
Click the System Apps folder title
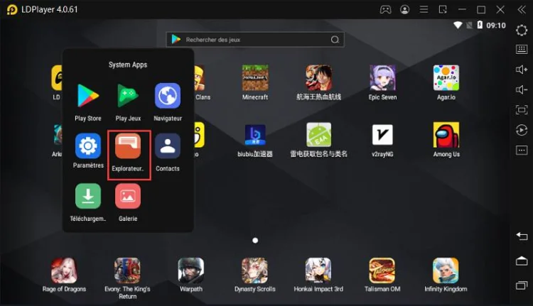128,65
